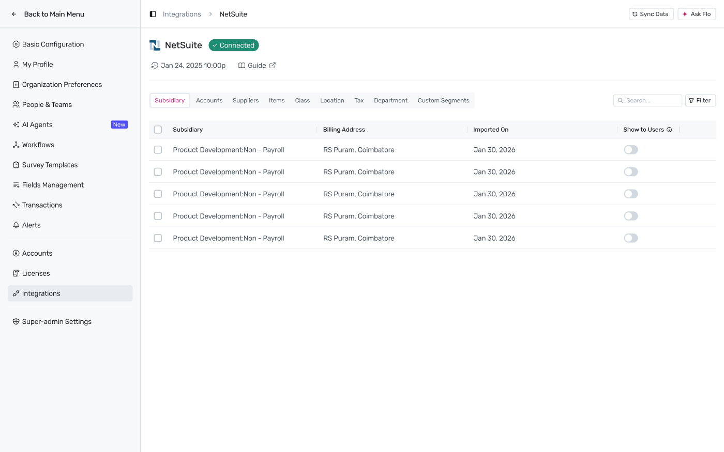Open the Guide link

pyautogui.click(x=257, y=66)
